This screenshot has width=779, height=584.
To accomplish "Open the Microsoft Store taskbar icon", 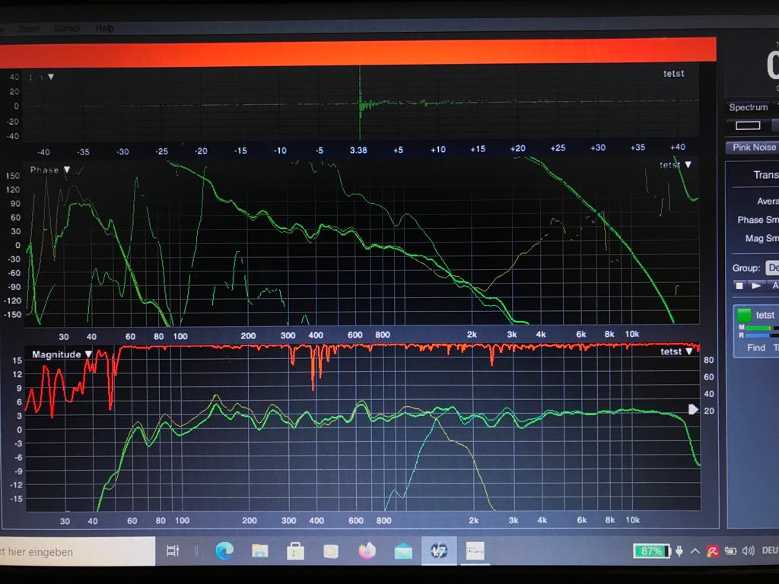I will 295,551.
